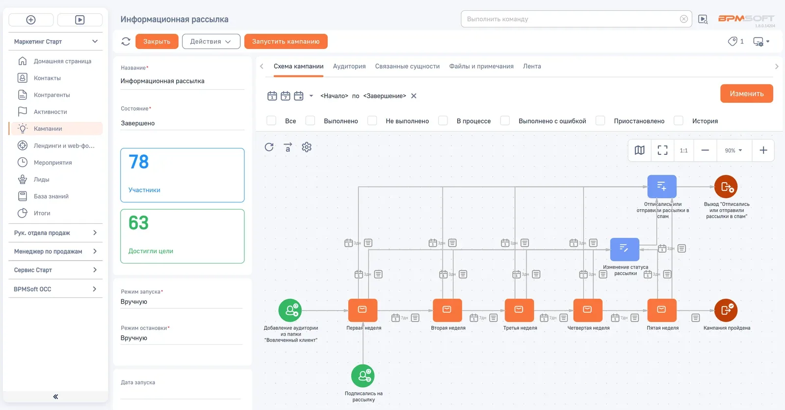785x410 pixels.
Task: Collapse the Маркетинг Старт section
Action: [x=55, y=42]
